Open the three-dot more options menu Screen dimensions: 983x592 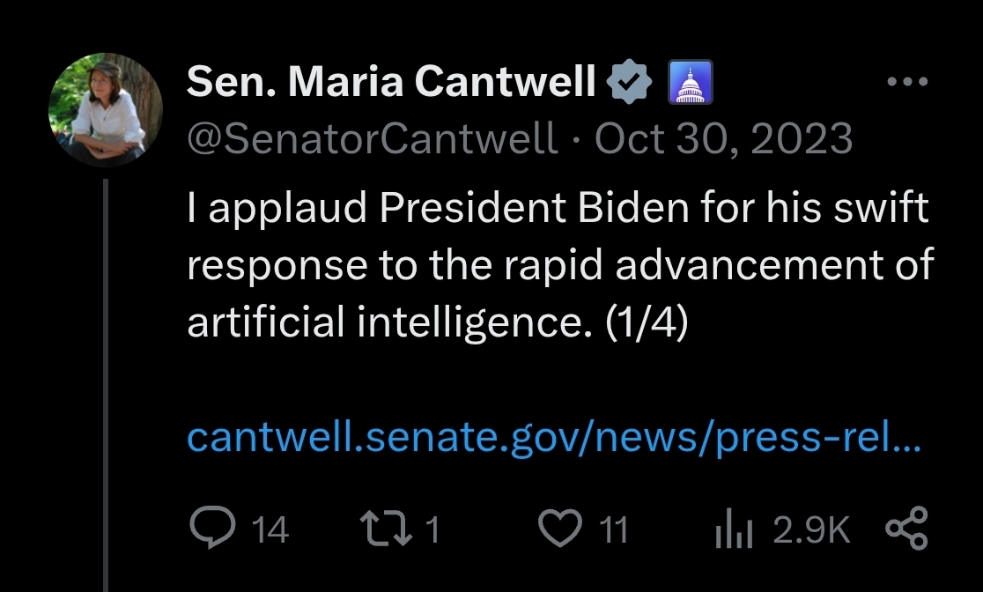[x=907, y=83]
